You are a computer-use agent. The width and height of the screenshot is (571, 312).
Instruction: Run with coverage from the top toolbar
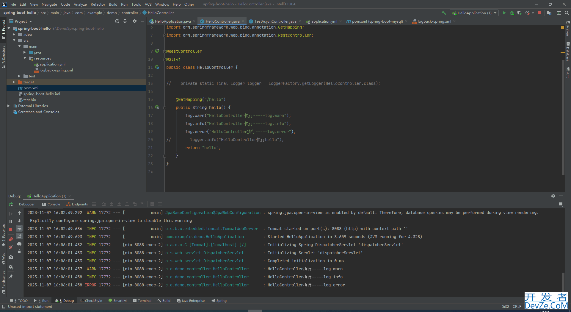click(519, 13)
